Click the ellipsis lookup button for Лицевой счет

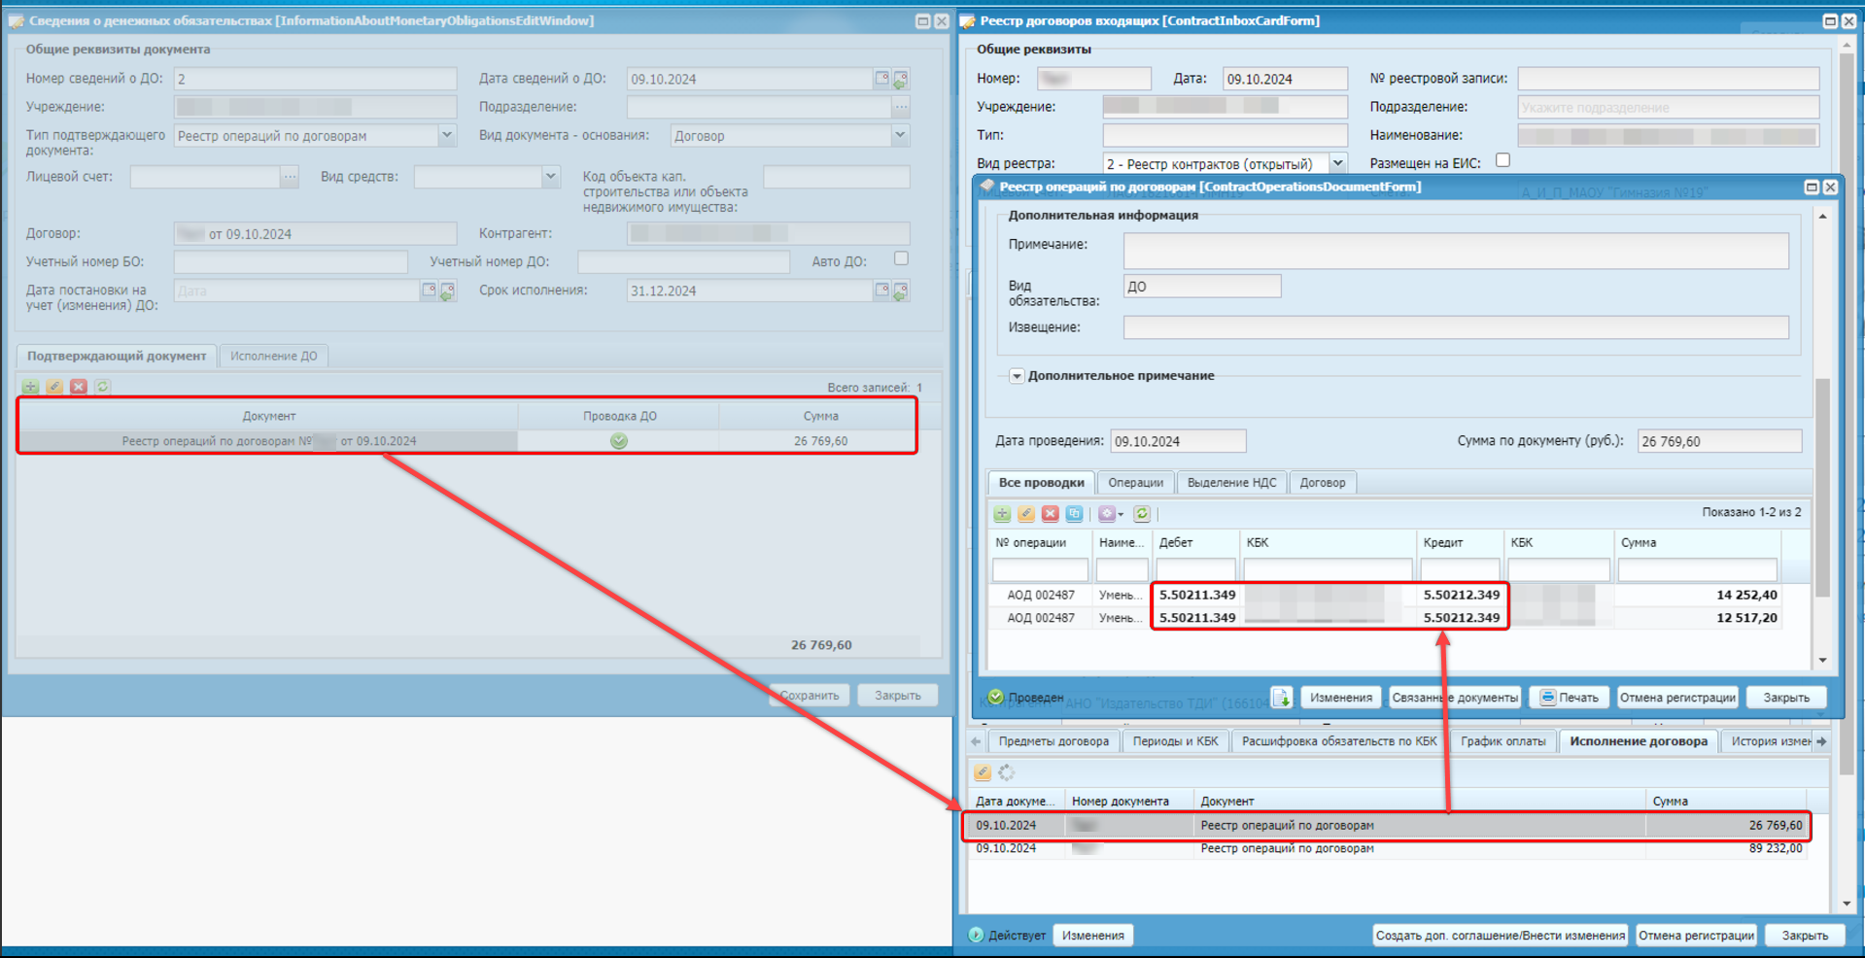[x=290, y=177]
